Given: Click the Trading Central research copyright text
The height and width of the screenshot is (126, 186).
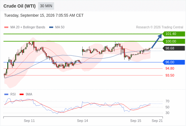Looking at the screenshot, I should [x=160, y=27].
